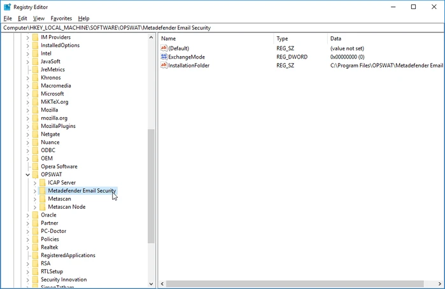Open the Favorites menu
Viewport: 445px width, 289px height.
coord(61,18)
